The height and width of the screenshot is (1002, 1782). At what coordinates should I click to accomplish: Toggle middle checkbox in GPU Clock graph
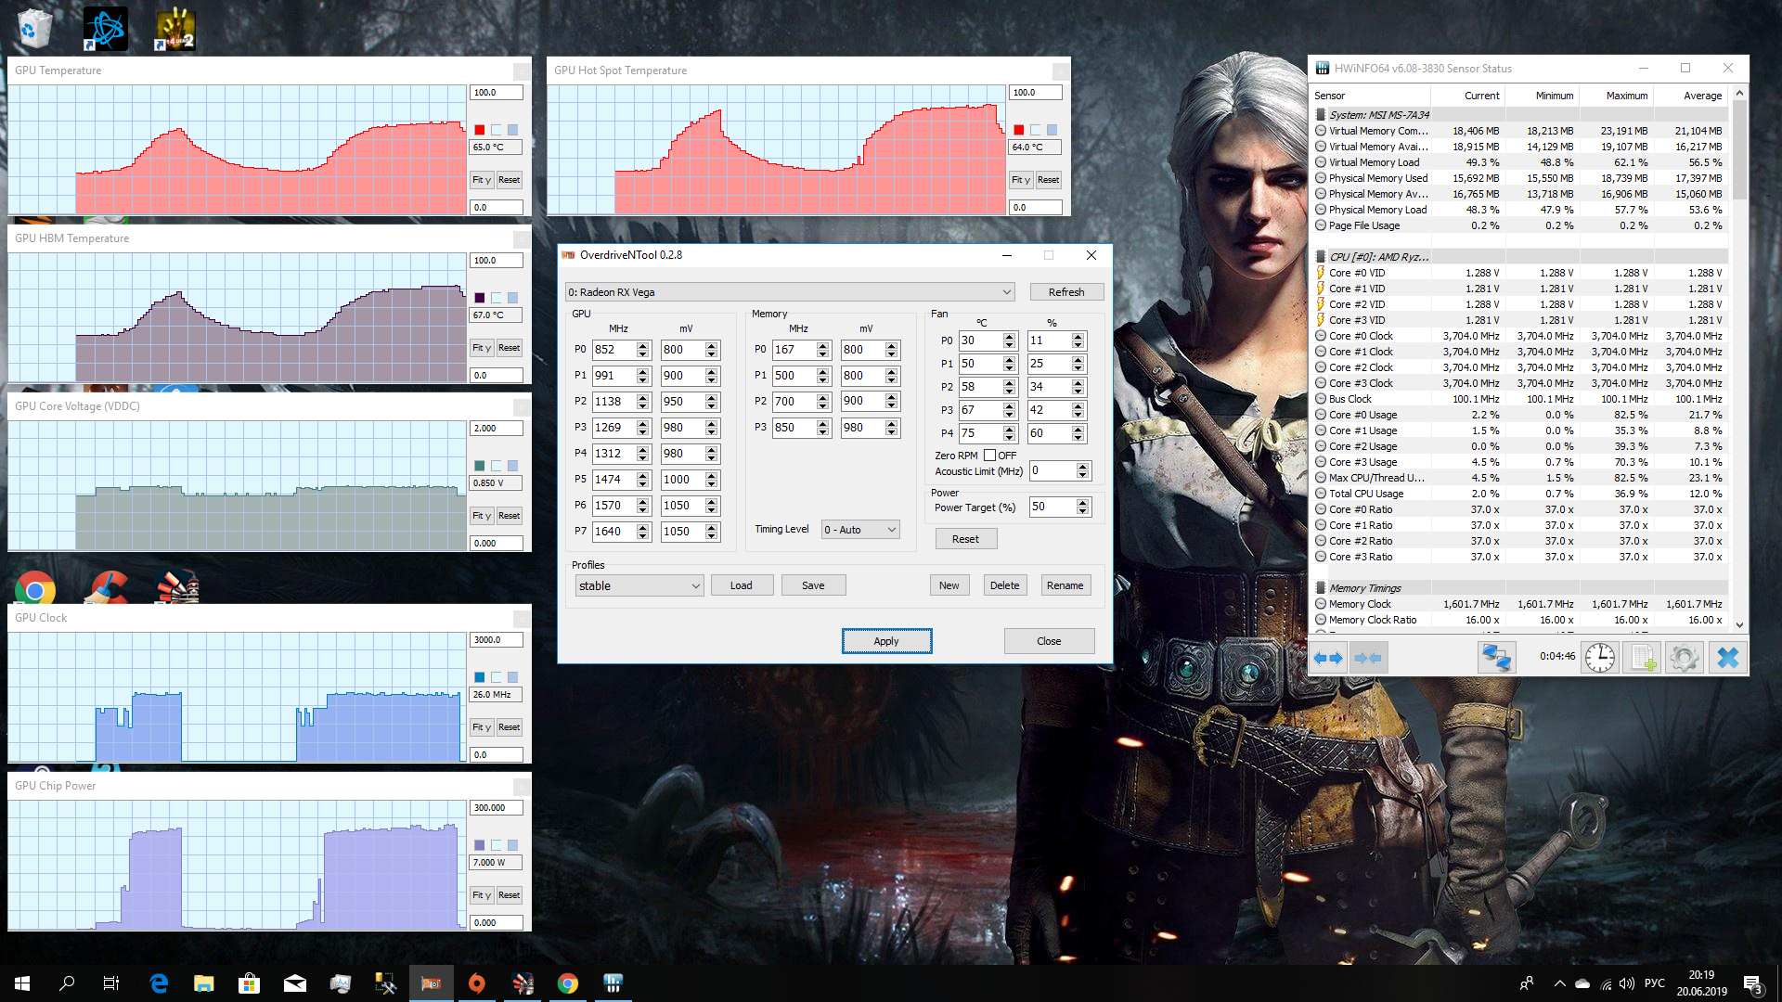pyautogui.click(x=497, y=677)
